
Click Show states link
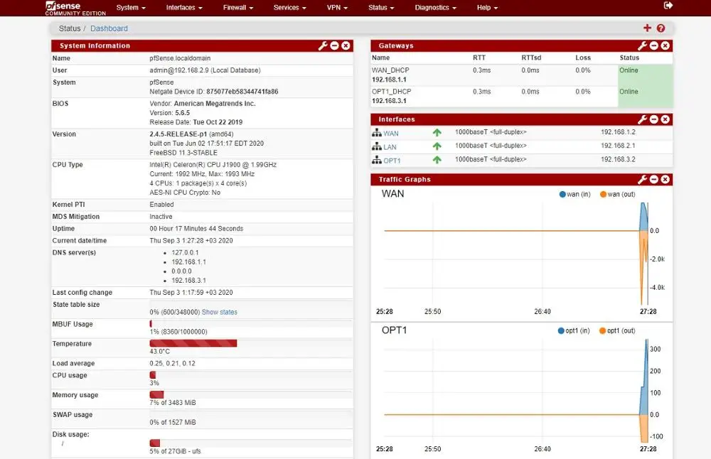pos(220,312)
